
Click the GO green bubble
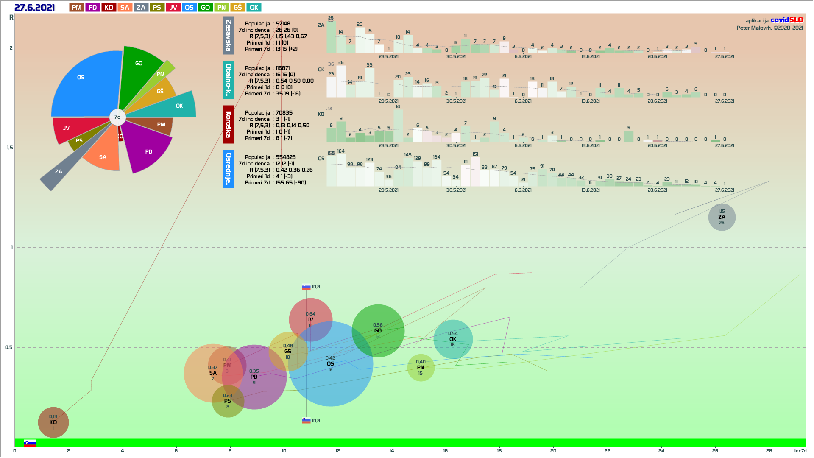378,331
